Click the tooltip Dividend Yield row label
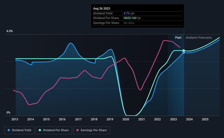224x138 pixels. (x=103, y=13)
